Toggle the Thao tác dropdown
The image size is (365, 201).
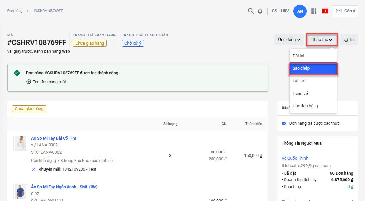tap(322, 40)
